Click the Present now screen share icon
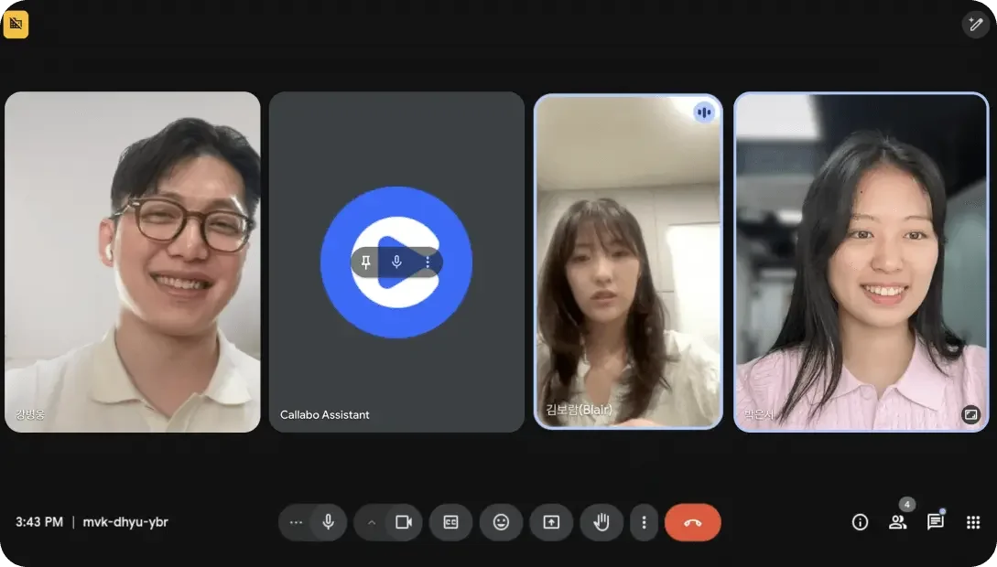997x567 pixels. tap(551, 522)
